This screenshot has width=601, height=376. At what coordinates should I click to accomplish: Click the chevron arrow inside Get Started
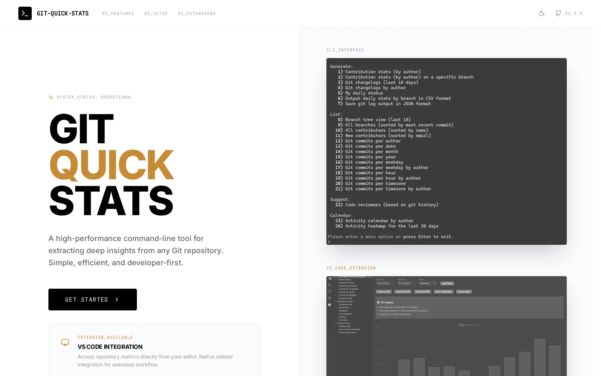[x=117, y=300]
